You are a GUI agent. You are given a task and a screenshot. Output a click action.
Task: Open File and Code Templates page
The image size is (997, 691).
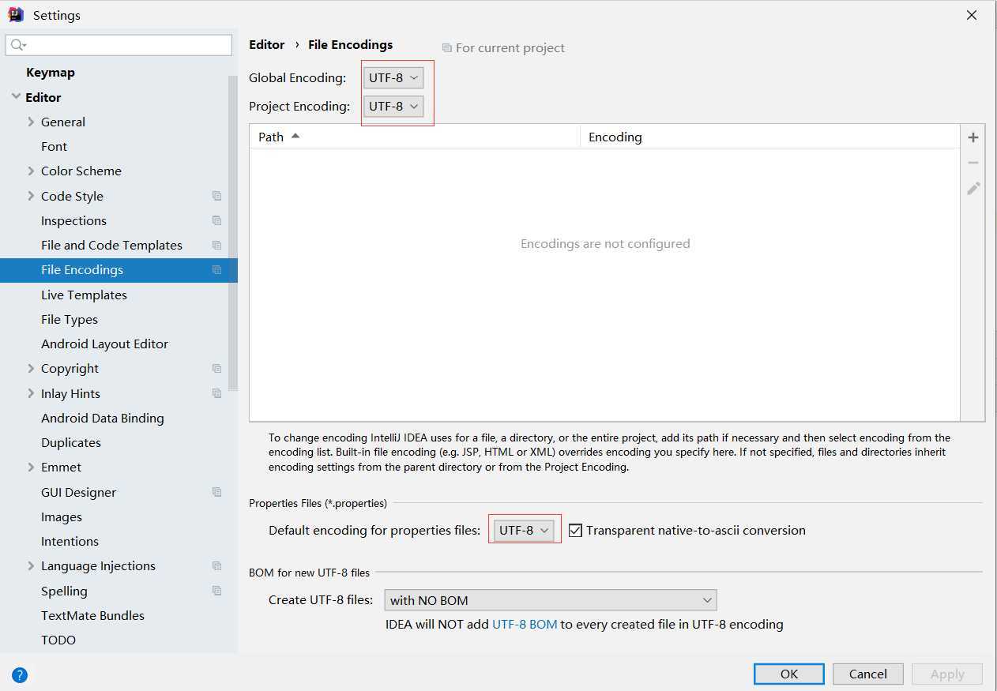coord(111,245)
